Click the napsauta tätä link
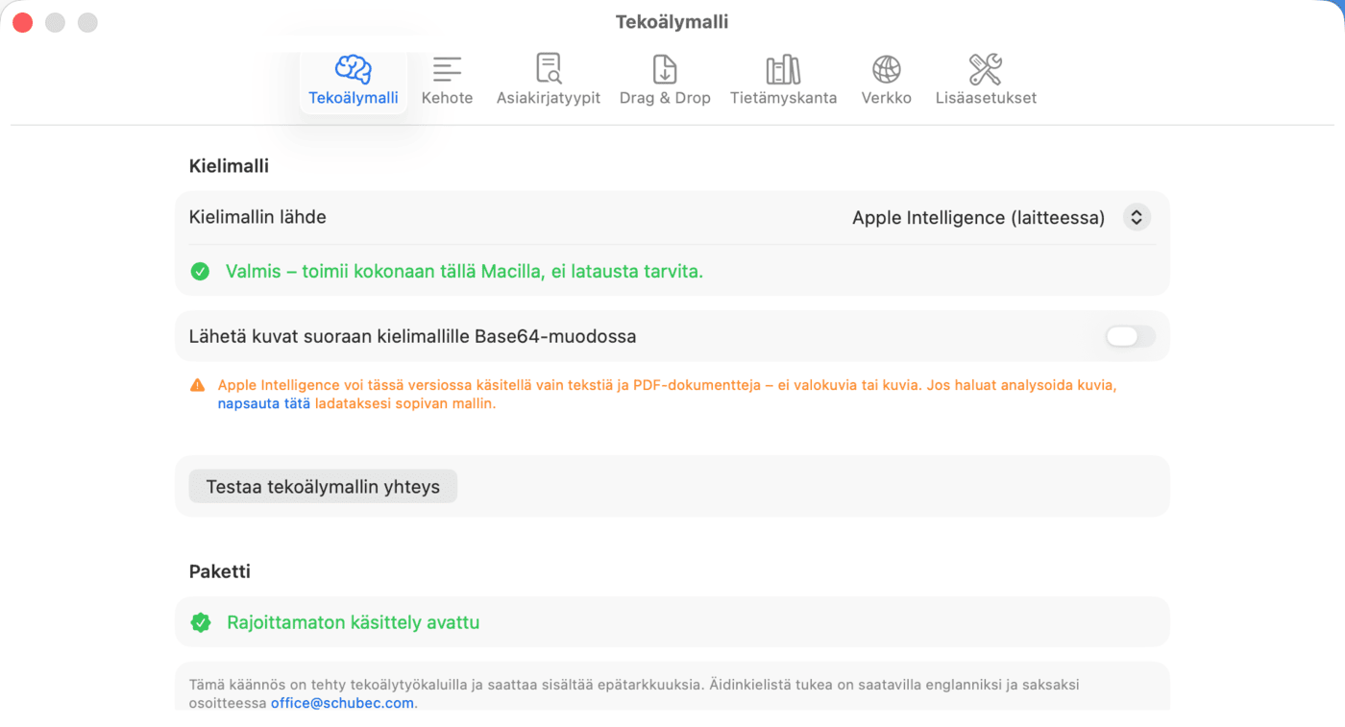Image resolution: width=1345 pixels, height=727 pixels. [x=264, y=404]
